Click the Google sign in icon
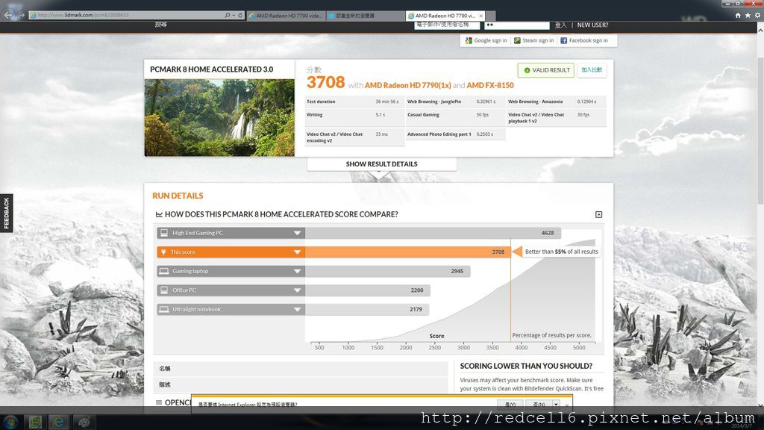Screen dimensions: 764x430 point(469,40)
